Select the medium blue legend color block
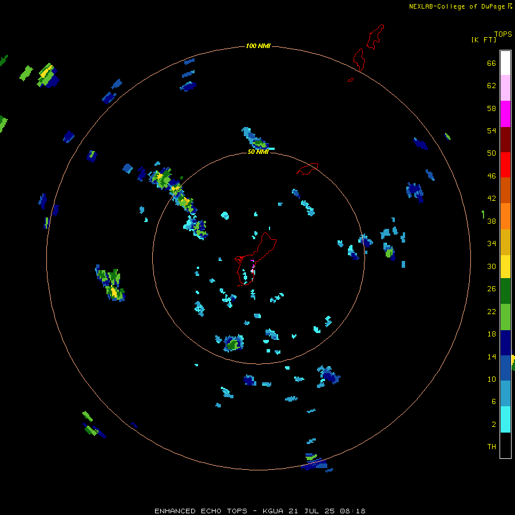Image resolution: width=515 pixels, height=515 pixels. click(505, 368)
